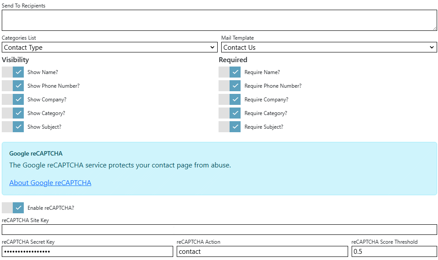Screen dimensions: 438x260
Task: Turn off Require Subject toggle
Action: (x=230, y=127)
